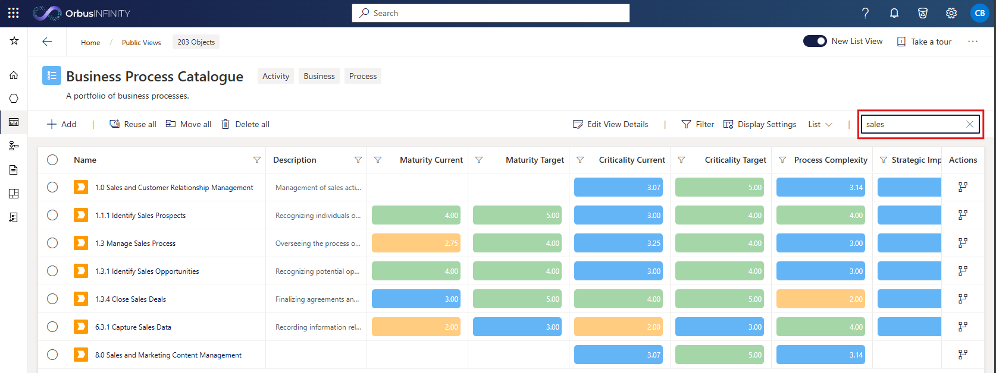Open the app launcher grid icon
Screen dimensions: 996x373
coord(13,13)
